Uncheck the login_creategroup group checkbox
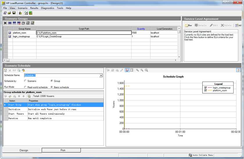Viewport: 244px width, 159px height. pyautogui.click(x=10, y=36)
